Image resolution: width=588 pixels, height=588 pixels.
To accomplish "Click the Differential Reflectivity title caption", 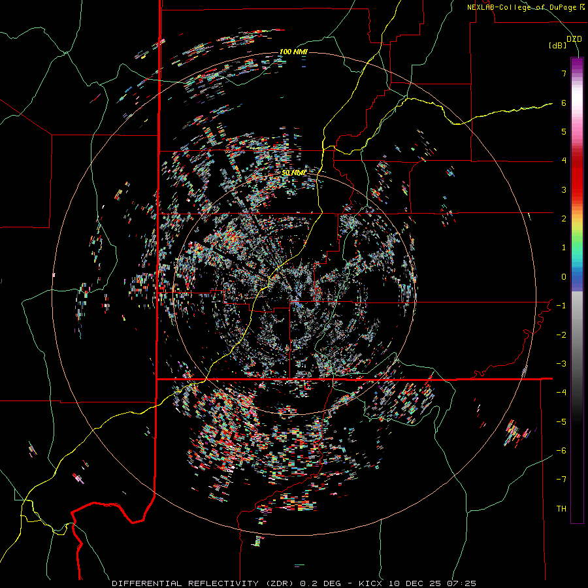I will click(294, 583).
